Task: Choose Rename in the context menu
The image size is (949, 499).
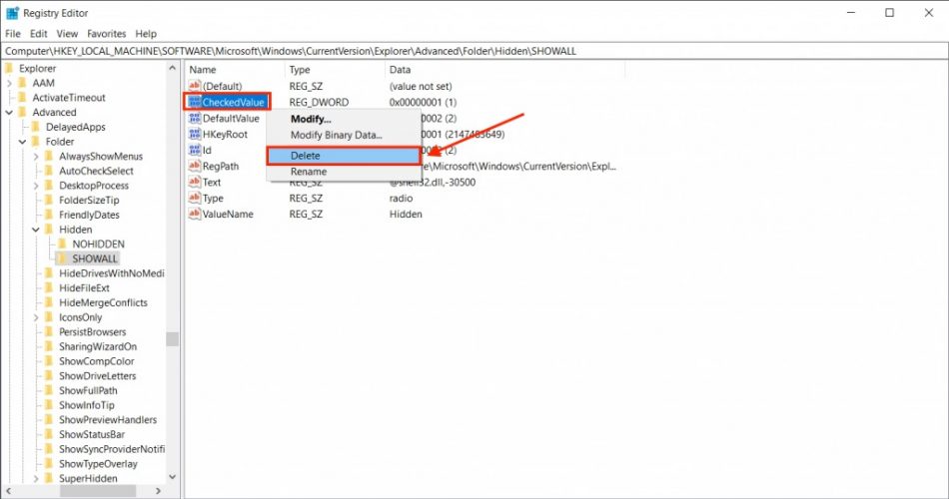Action: [x=344, y=172]
